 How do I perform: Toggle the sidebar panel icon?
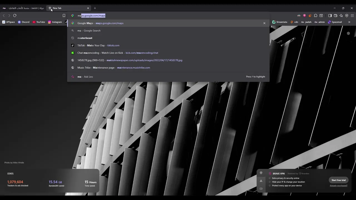(330, 16)
